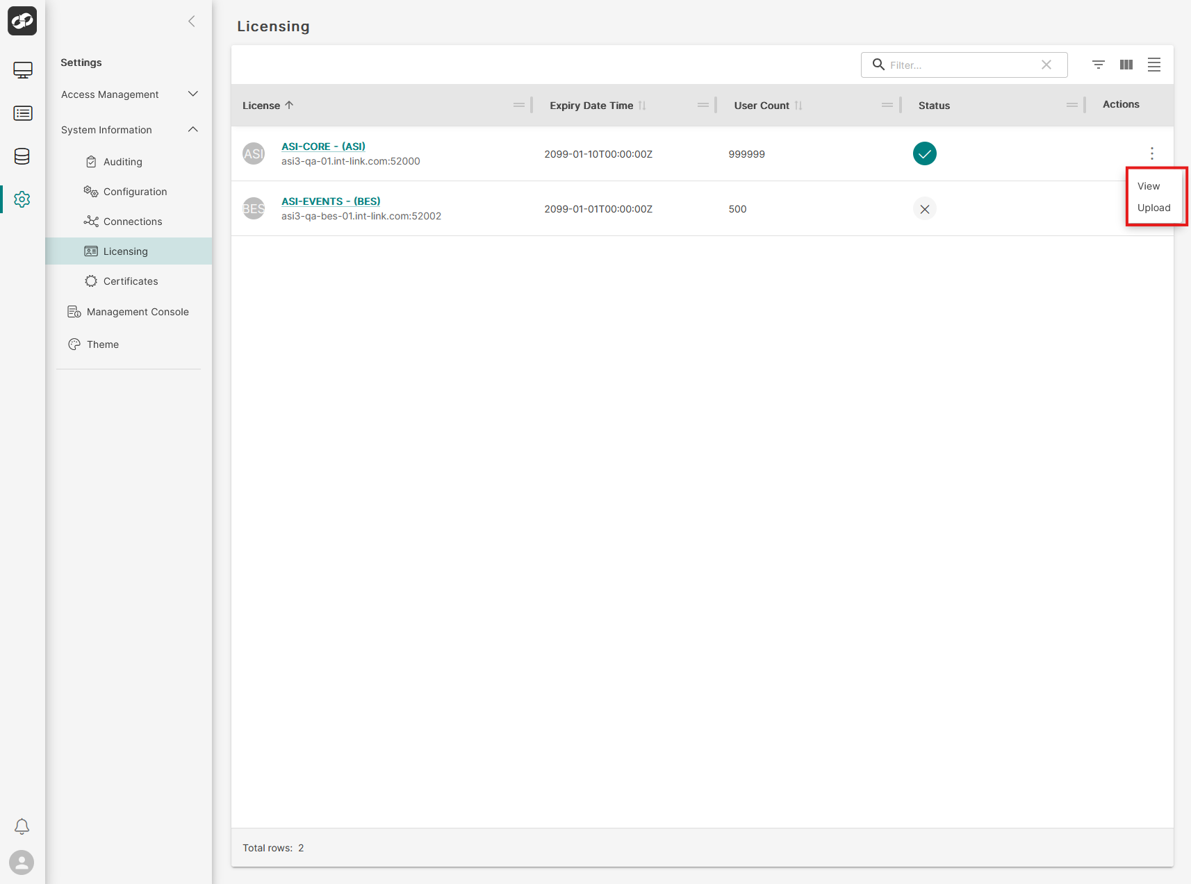1191x884 pixels.
Task: Click user count 500
Action: [737, 209]
